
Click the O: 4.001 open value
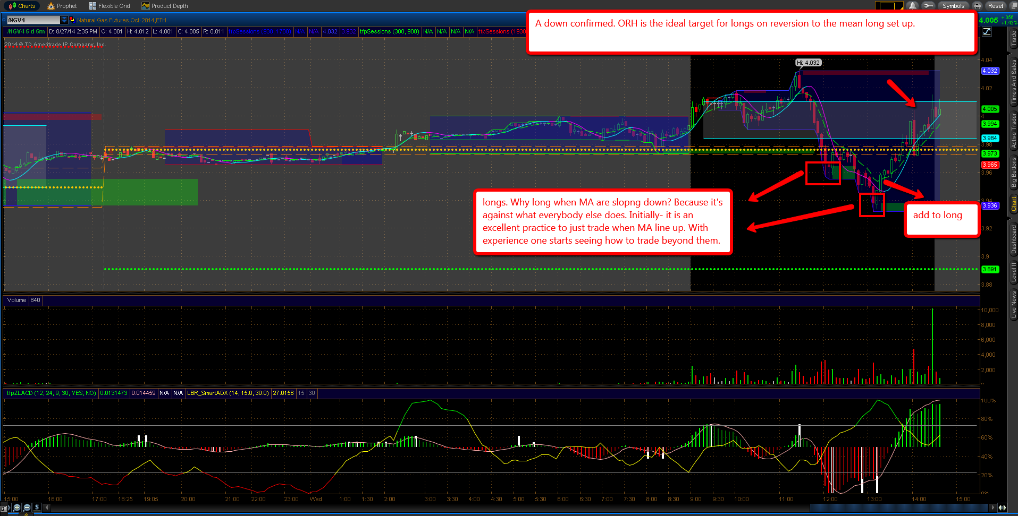click(x=112, y=31)
